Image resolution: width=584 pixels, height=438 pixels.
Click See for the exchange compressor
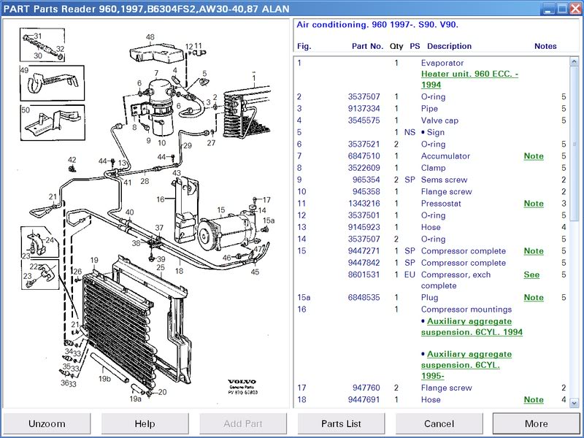tap(532, 274)
